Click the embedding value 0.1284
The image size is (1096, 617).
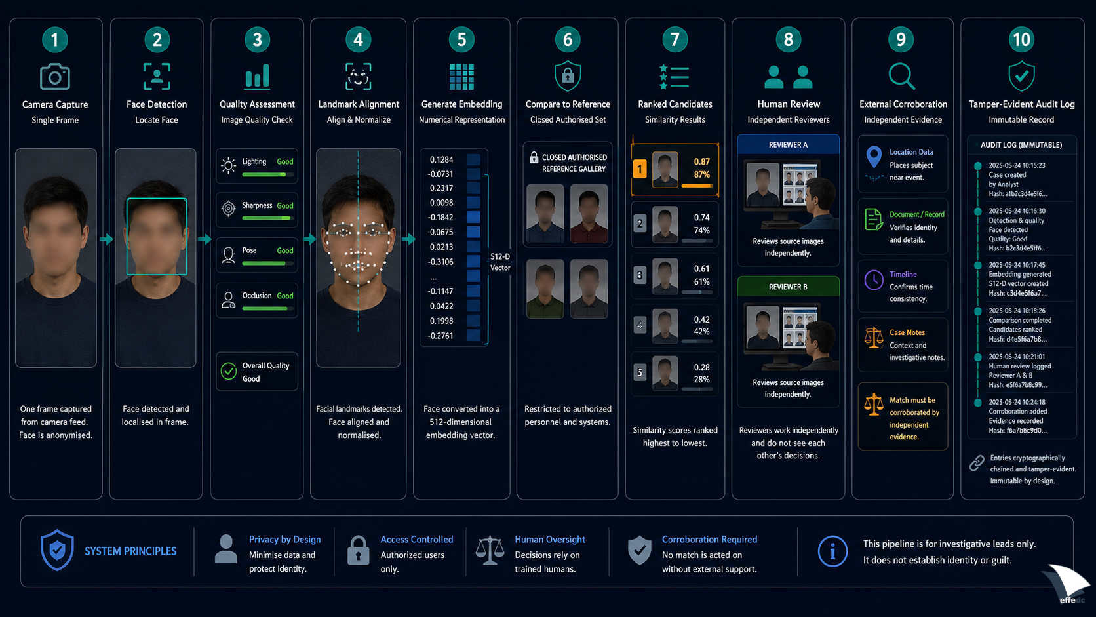(x=441, y=159)
